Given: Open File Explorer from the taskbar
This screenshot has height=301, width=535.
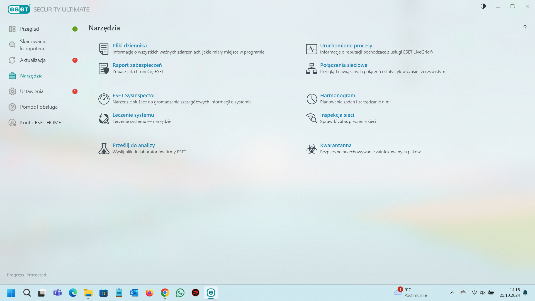Looking at the screenshot, I should [88, 293].
